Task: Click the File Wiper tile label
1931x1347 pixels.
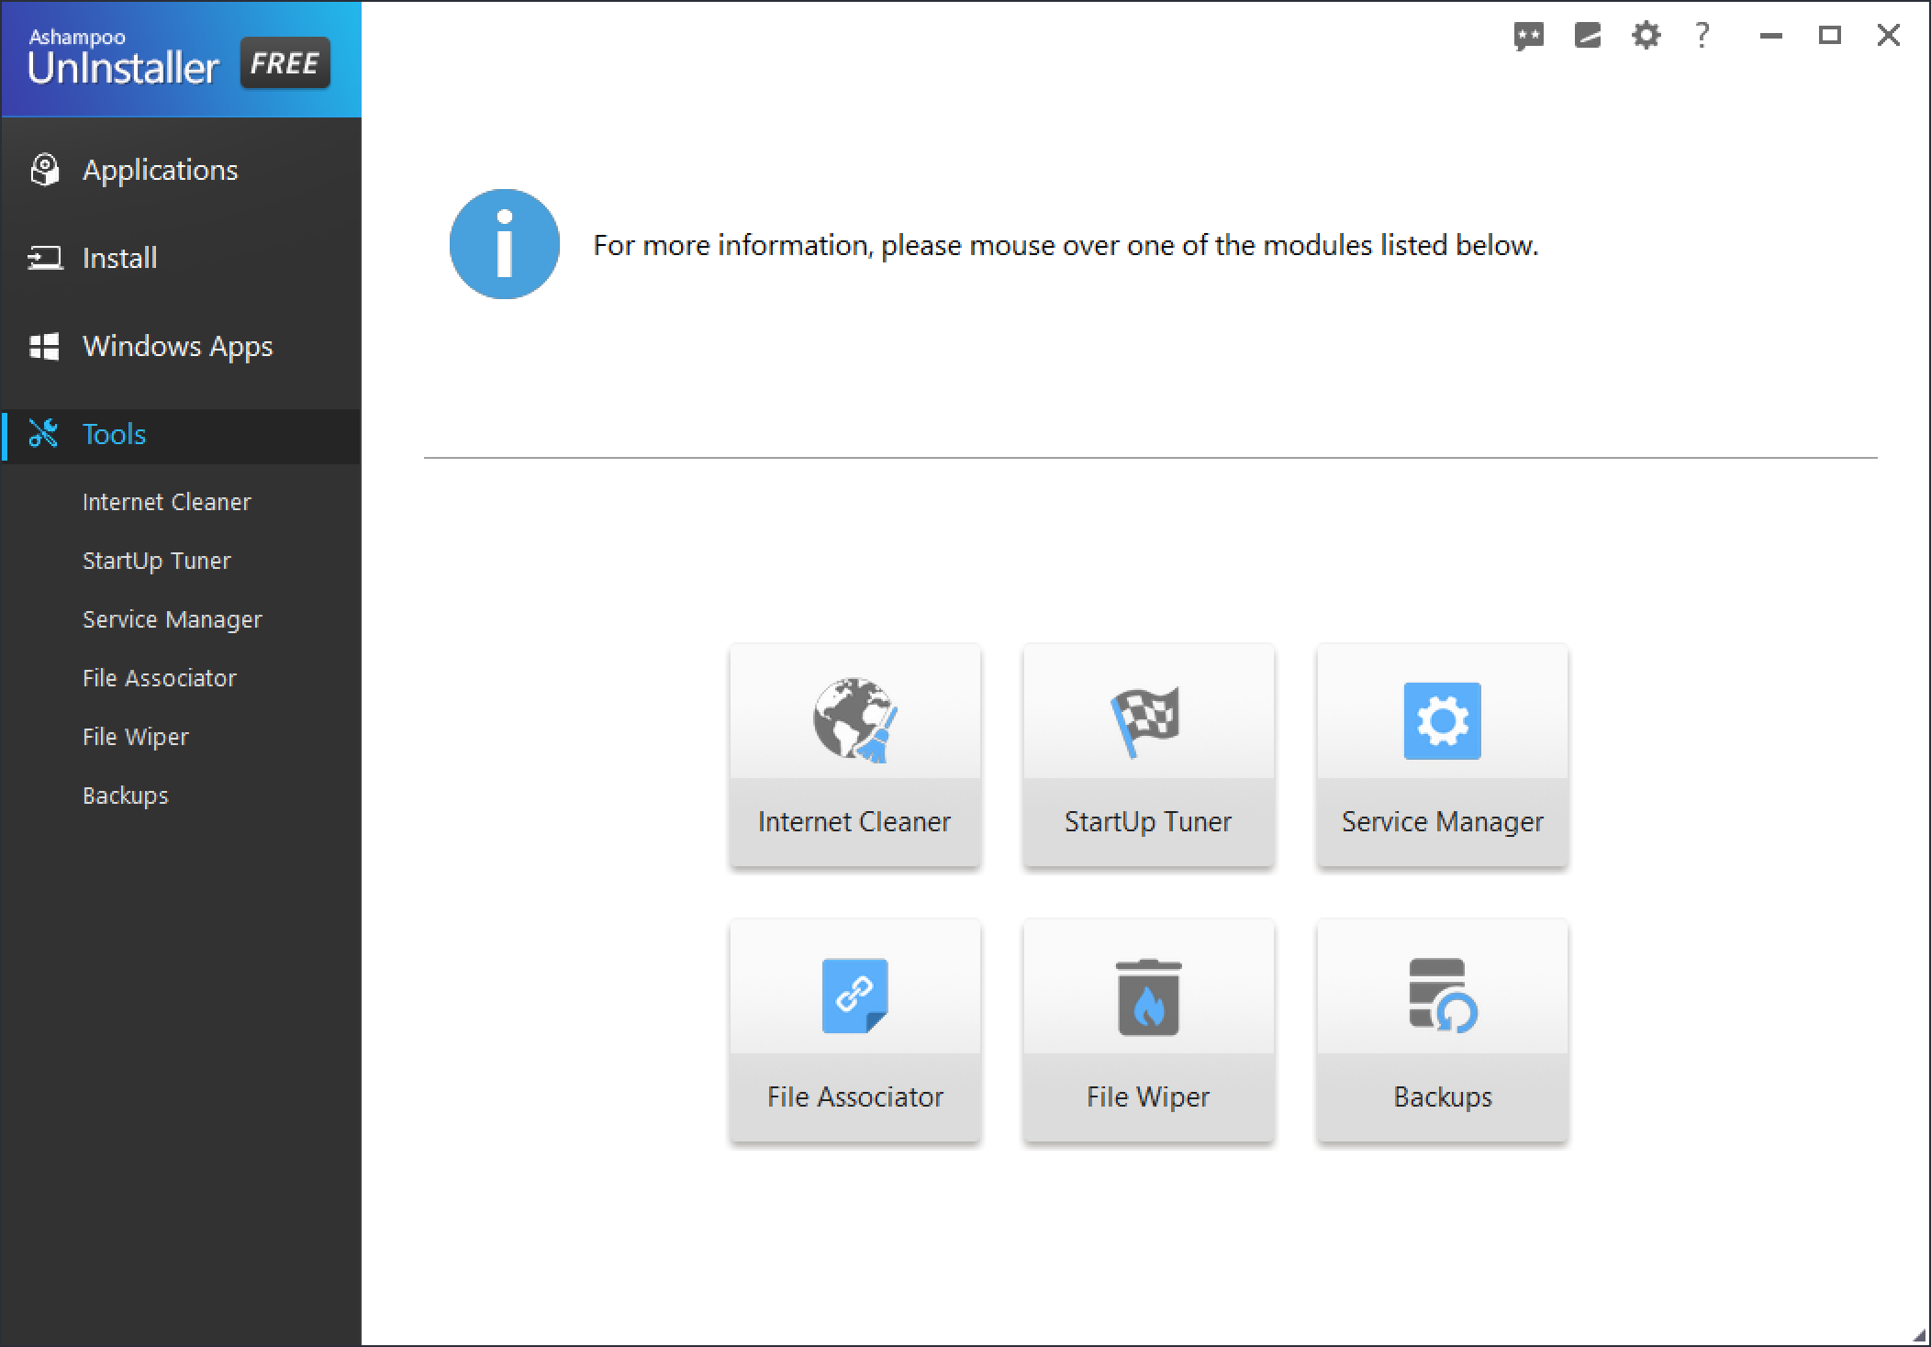Action: coord(1148,1097)
